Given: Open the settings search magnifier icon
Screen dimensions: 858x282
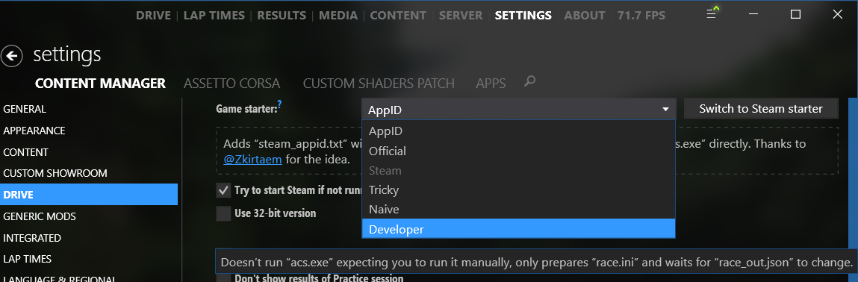Looking at the screenshot, I should [529, 82].
